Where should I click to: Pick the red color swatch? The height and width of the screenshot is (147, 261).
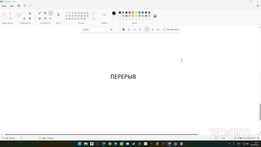(x=130, y=13)
